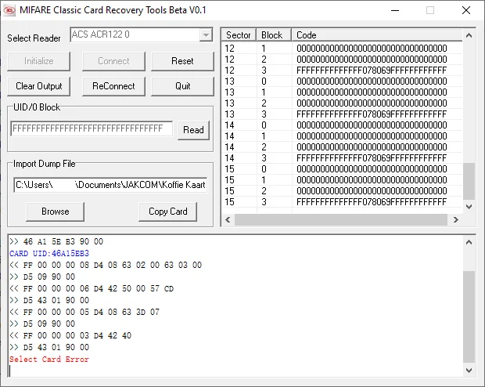
Task: Click log line ending in 63 03 00
Action: [106, 266]
